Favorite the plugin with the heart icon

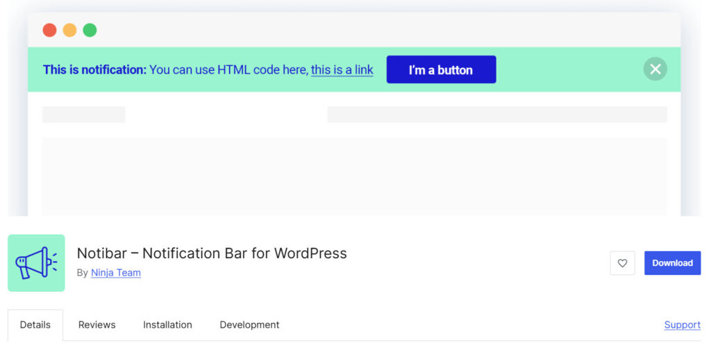coord(622,263)
